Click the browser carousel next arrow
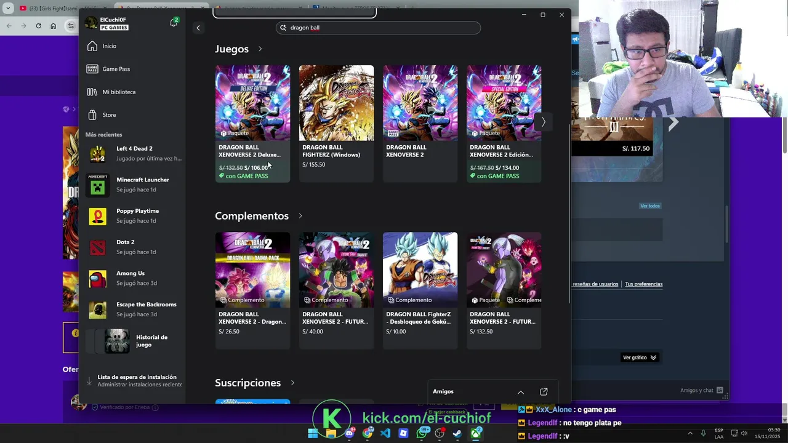The height and width of the screenshot is (443, 788). pyautogui.click(x=673, y=122)
